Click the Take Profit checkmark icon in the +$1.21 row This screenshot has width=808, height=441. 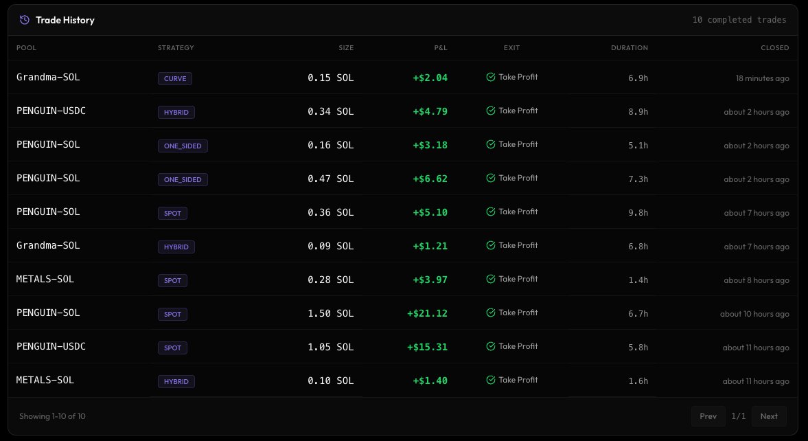491,245
